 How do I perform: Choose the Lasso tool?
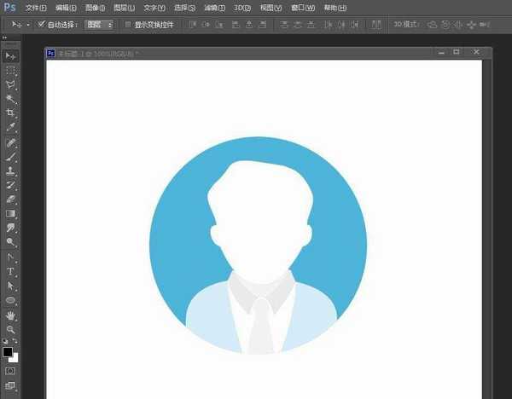coord(11,84)
